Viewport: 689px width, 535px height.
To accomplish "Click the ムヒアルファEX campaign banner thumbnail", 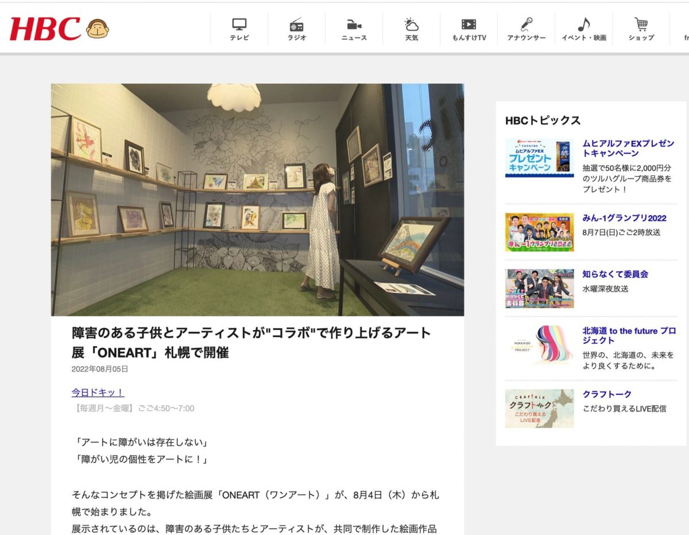I will [539, 157].
